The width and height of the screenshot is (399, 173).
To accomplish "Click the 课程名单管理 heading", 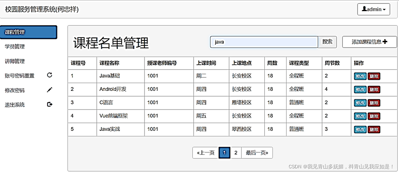I will pyautogui.click(x=111, y=43).
